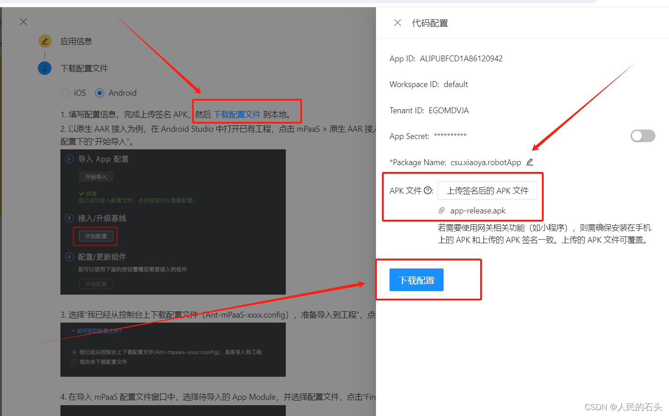Click the pencil icon on the 应用信息 step
The image size is (669, 416).
45,41
